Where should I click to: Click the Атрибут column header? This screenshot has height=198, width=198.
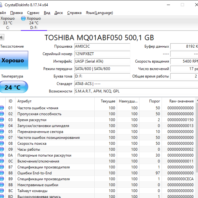click(55, 101)
